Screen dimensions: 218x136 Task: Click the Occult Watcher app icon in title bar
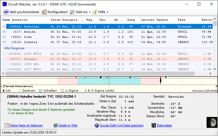click(4, 4)
